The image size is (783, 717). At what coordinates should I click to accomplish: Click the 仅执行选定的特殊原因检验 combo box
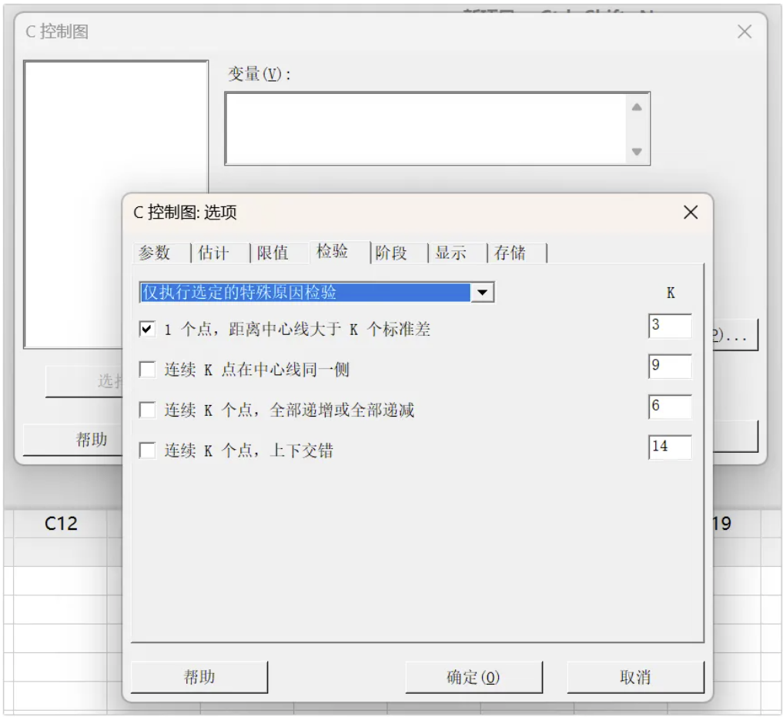tap(305, 293)
